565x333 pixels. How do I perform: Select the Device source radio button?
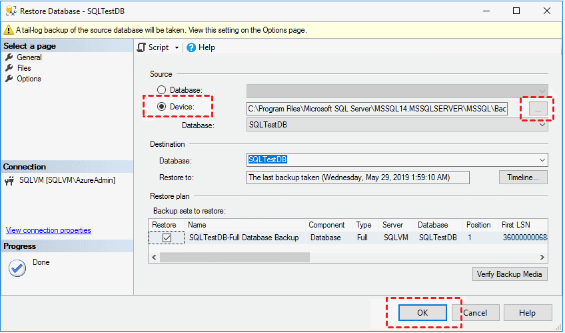161,107
